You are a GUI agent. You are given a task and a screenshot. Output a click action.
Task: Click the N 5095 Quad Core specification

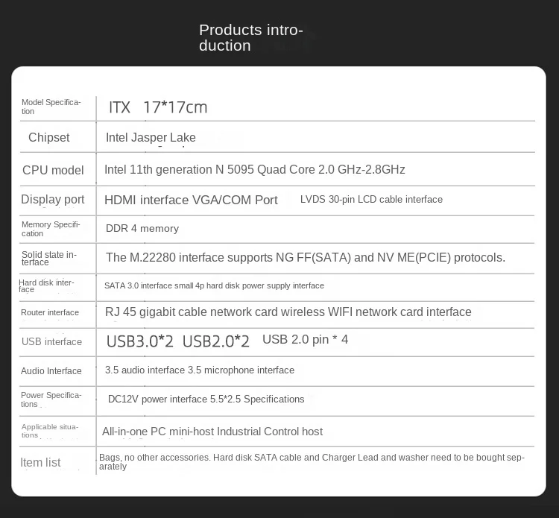[x=255, y=169]
